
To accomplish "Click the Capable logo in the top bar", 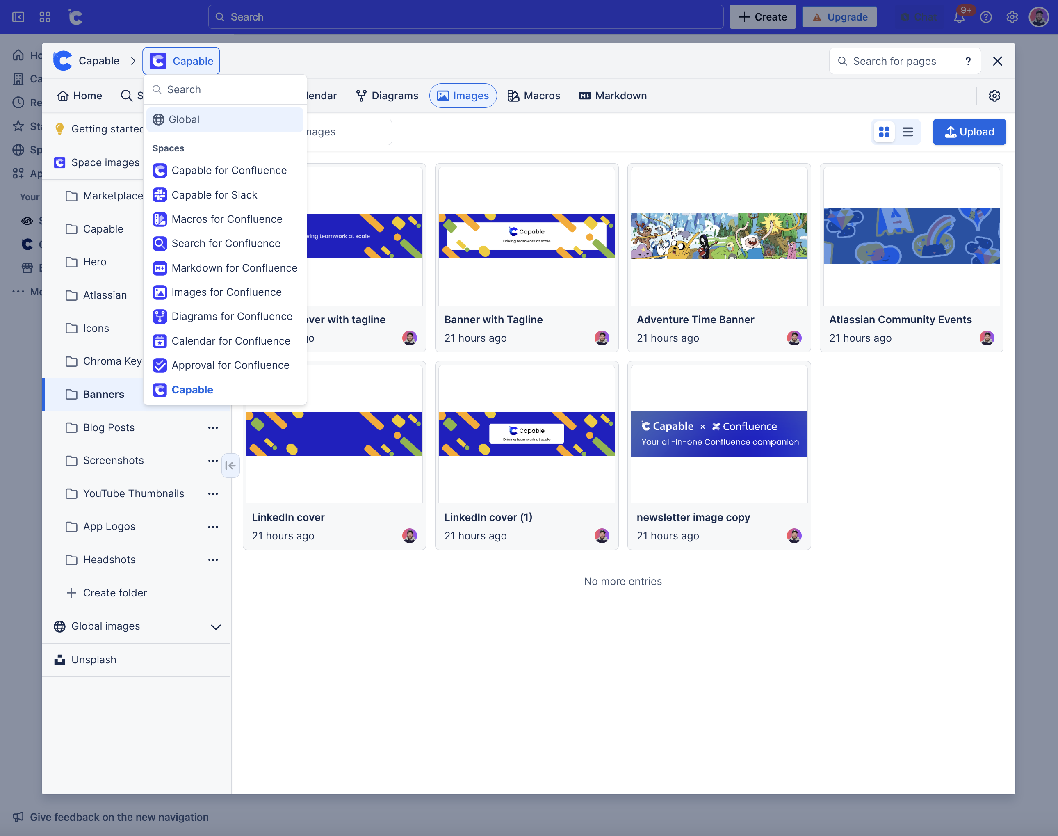I will 76,17.
